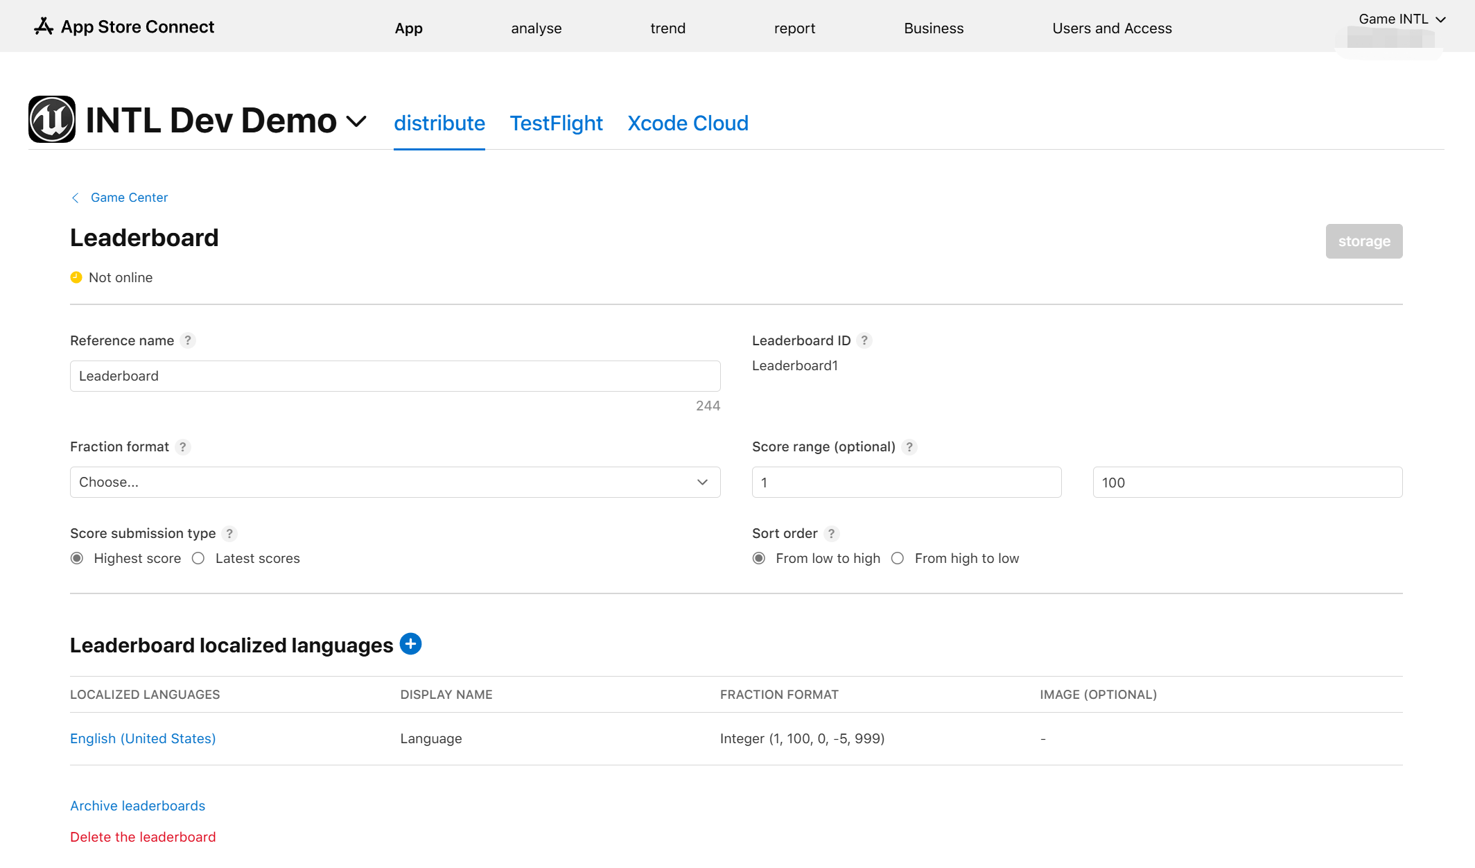Click the add localized language plus icon

click(x=410, y=644)
